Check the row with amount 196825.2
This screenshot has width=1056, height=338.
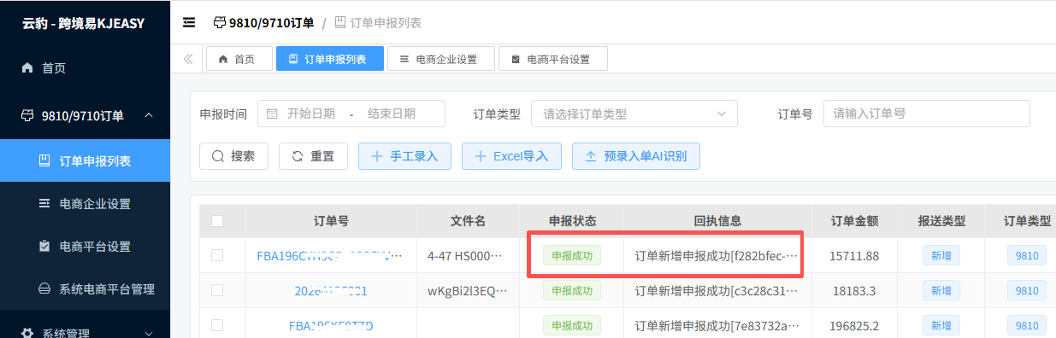click(x=217, y=325)
